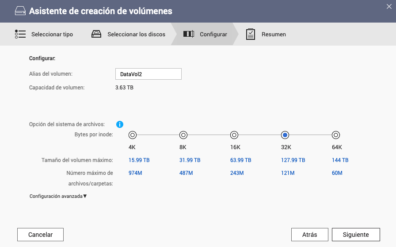Jump to the Resumen step
The height and width of the screenshot is (247, 396).
click(274, 34)
